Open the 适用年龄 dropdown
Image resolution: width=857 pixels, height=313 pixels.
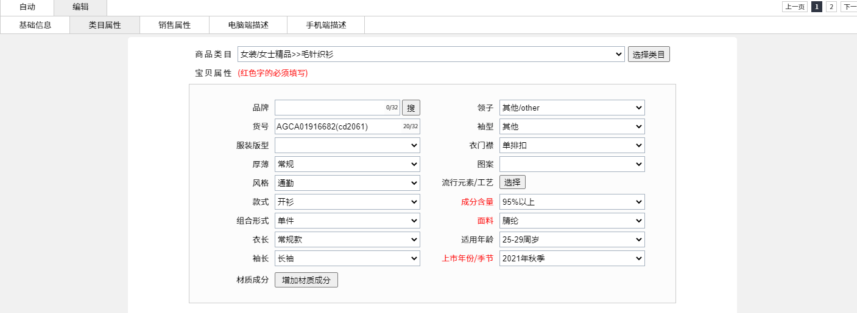[571, 240]
